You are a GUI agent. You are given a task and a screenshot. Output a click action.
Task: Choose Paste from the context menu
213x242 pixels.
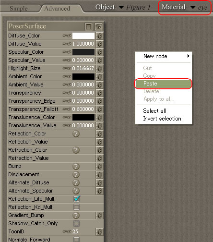click(163, 84)
